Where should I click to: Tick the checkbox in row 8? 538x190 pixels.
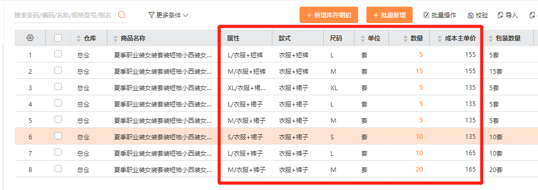[58, 168]
